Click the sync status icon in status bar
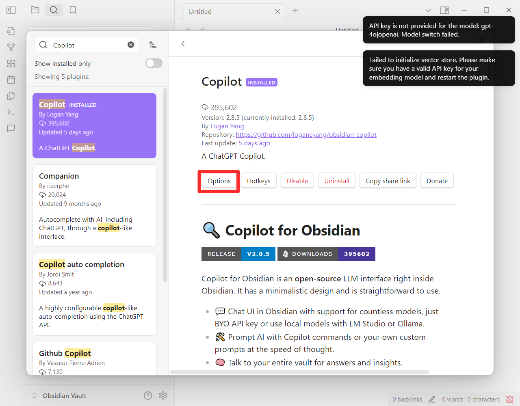Image resolution: width=520 pixels, height=406 pixels. 510,400
